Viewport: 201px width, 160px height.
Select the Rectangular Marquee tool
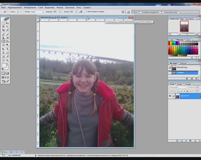(x=3, y=23)
